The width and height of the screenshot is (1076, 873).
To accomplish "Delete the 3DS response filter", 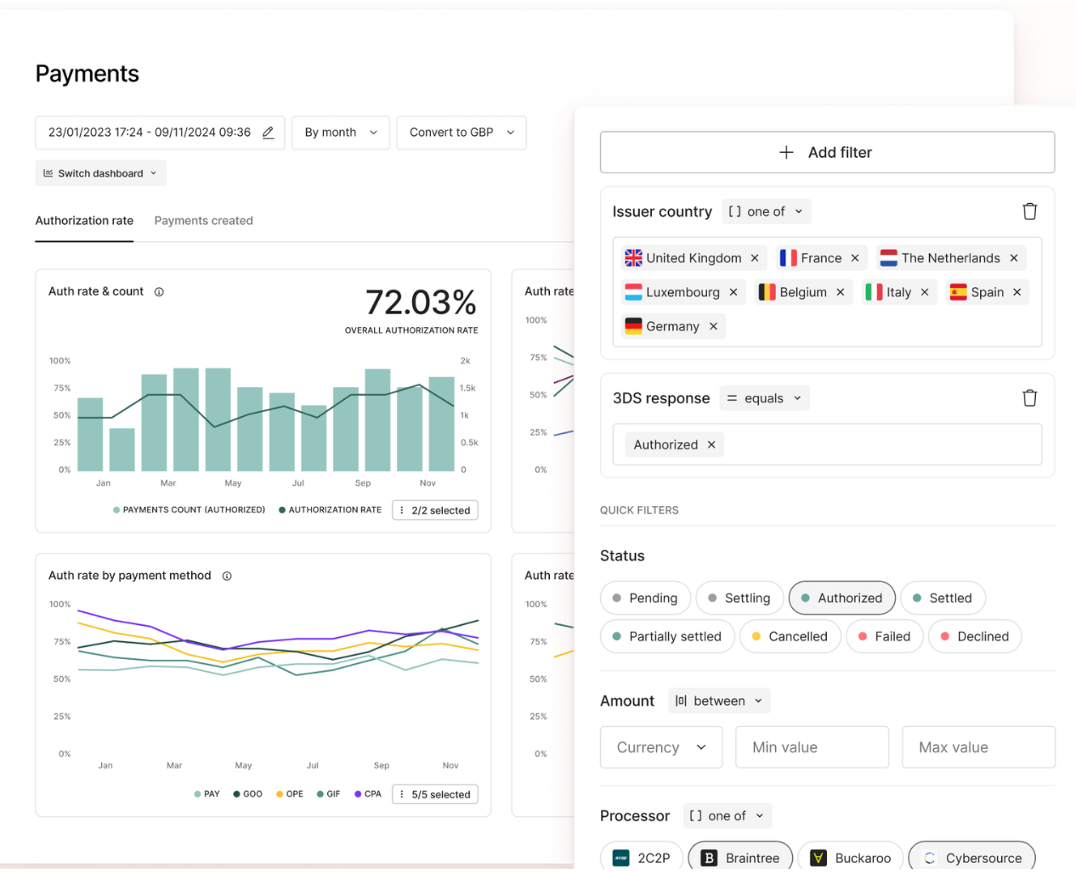I will click(x=1029, y=398).
